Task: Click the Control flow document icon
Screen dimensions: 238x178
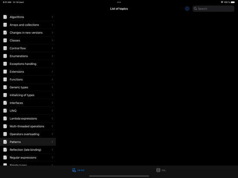Action: coord(5,48)
